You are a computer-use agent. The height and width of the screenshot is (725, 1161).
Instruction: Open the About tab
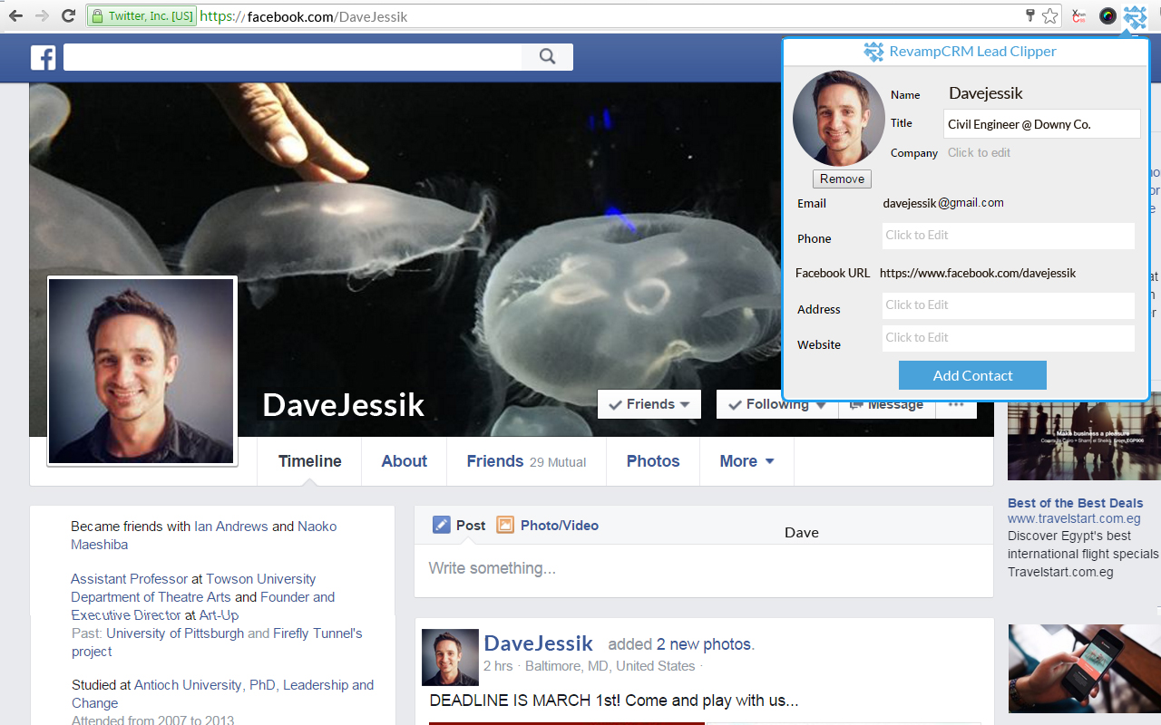coord(404,461)
